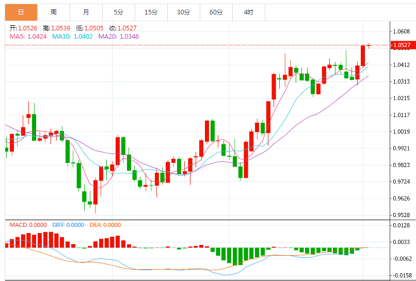Click the 0.9724 price axis label

[x=402, y=182]
